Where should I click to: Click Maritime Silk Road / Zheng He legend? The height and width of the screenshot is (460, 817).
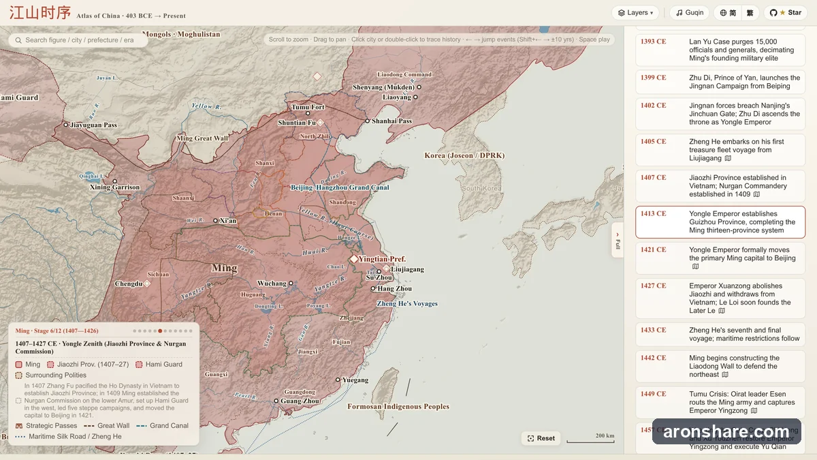68,436
